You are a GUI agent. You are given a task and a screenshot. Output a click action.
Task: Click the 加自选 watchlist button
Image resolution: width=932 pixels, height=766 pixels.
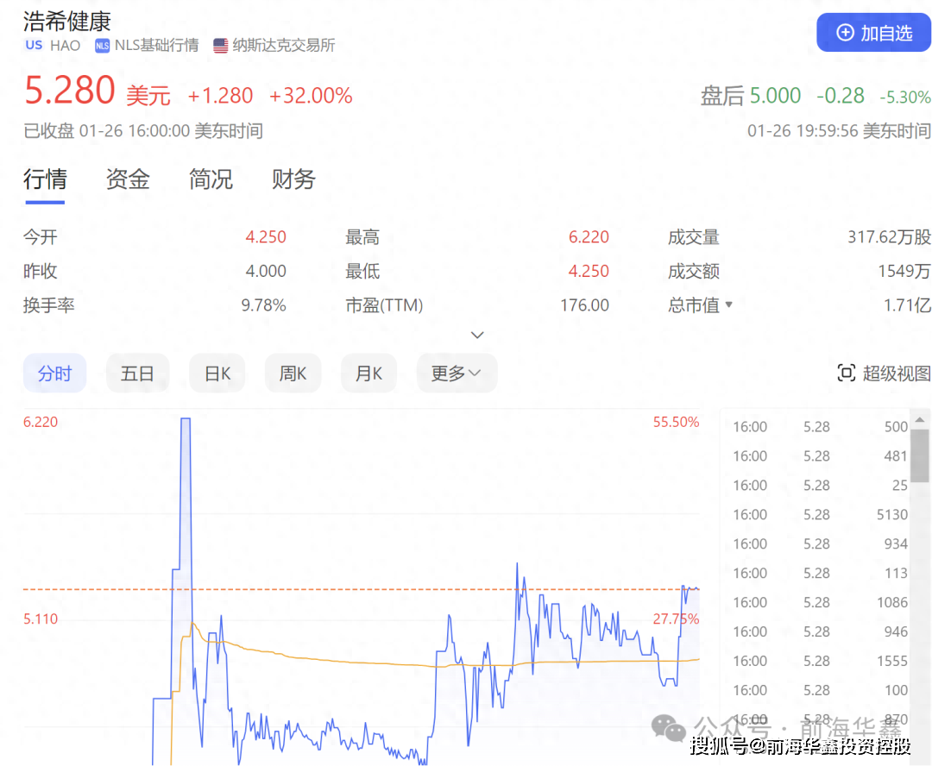click(874, 32)
